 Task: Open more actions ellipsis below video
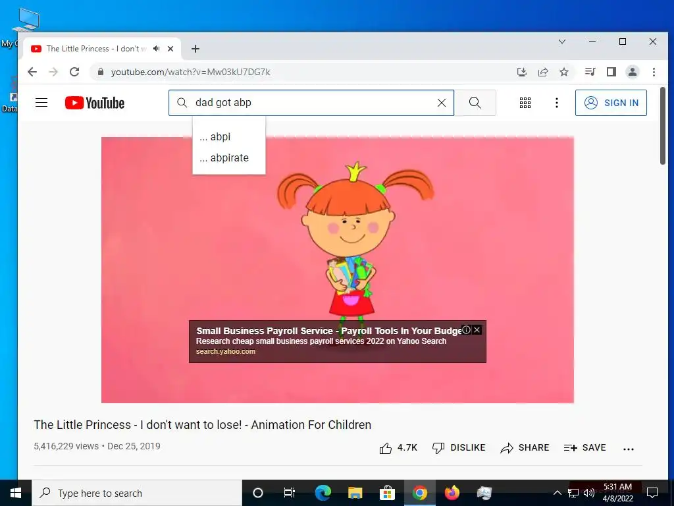[x=629, y=449]
